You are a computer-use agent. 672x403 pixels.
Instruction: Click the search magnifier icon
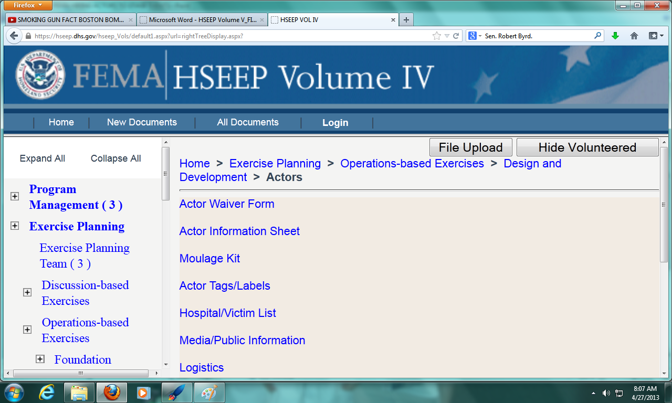tap(598, 36)
